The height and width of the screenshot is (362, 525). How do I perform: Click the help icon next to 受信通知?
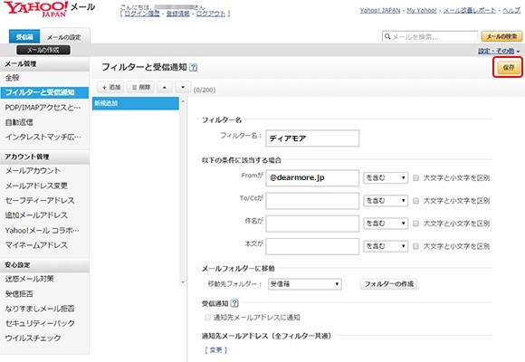pyautogui.click(x=234, y=303)
